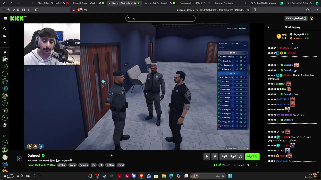
Task: Click the green subscribe اشتراك button
Action: point(252,156)
